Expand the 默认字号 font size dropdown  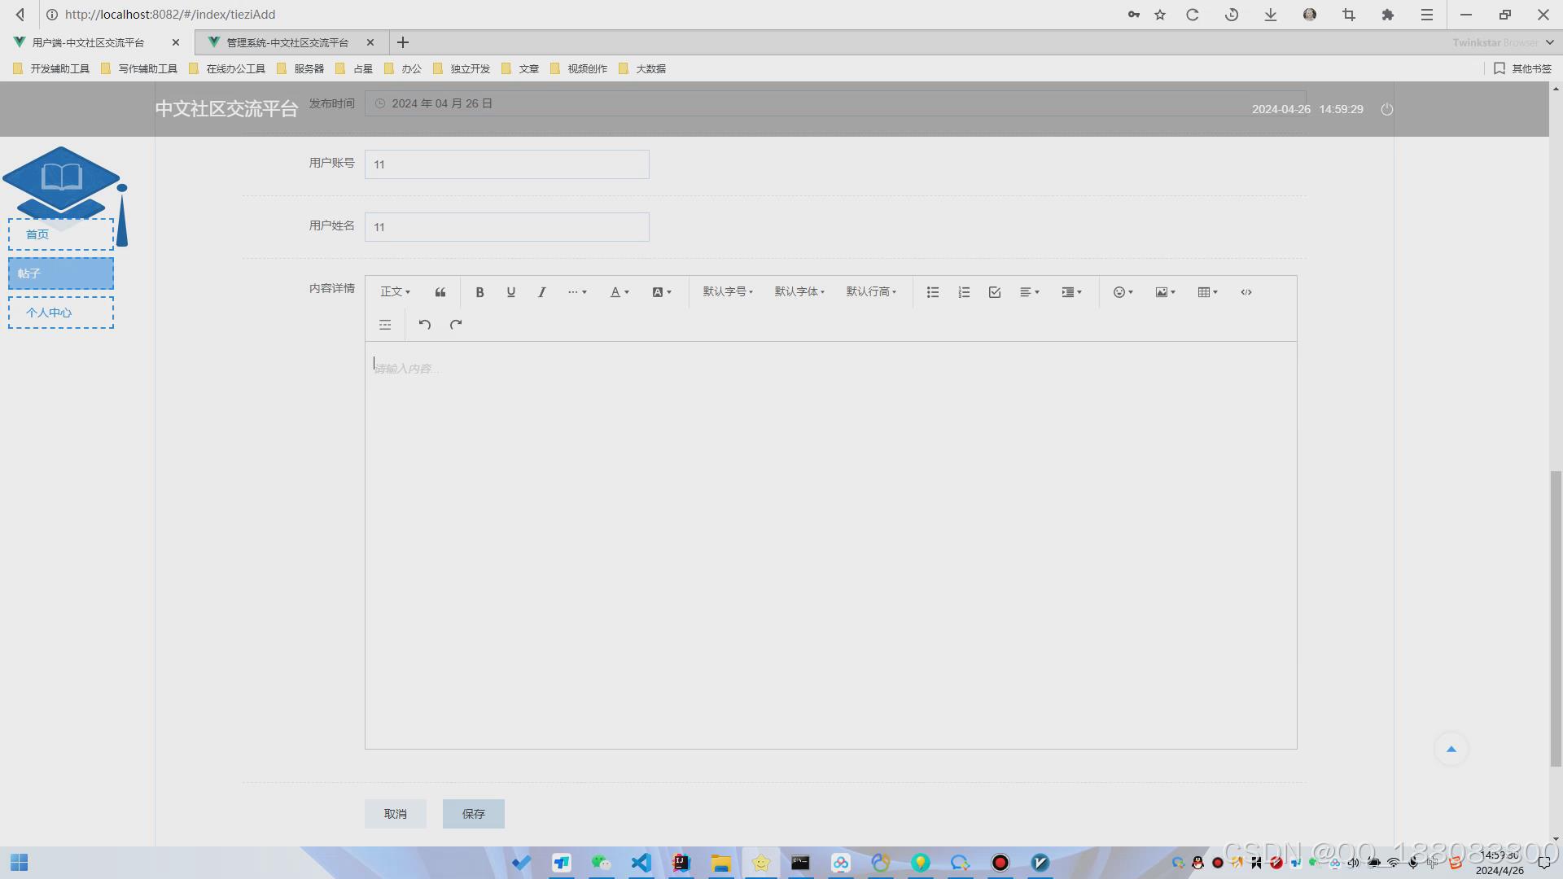click(728, 292)
